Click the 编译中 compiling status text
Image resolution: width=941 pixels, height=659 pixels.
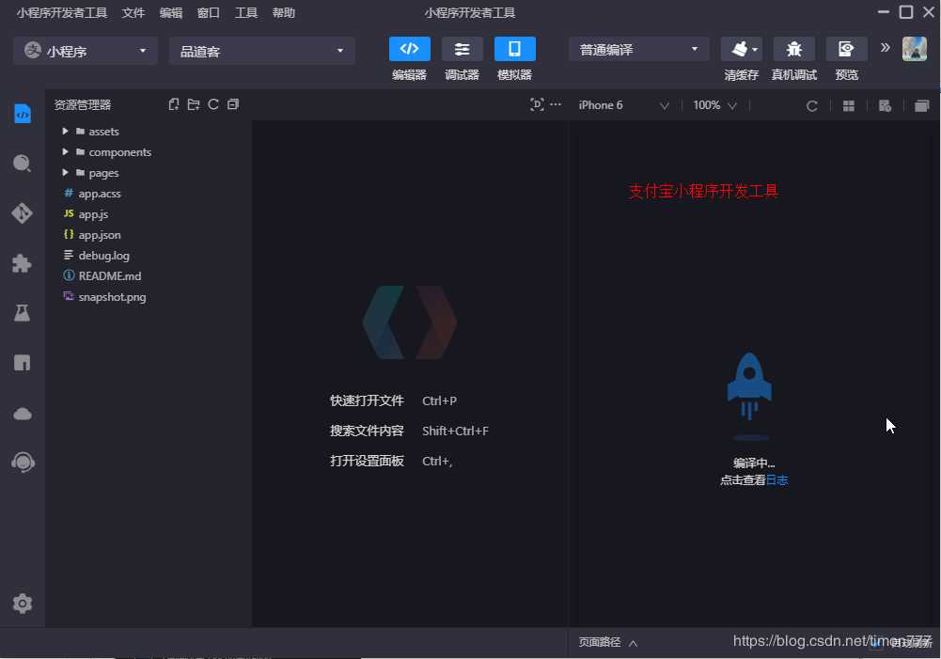(754, 463)
